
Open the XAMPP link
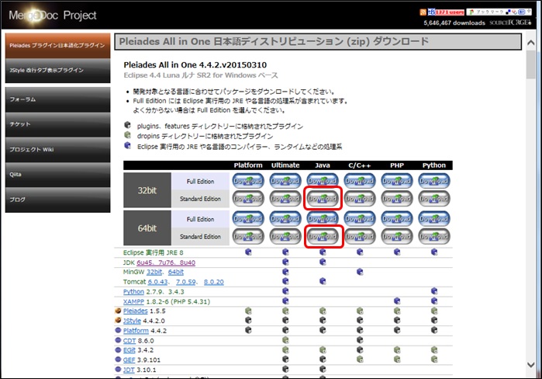pos(133,301)
